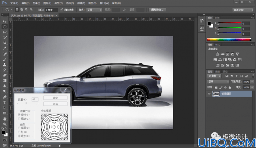
Task: Click the color spectrum ramp
Action: (x=229, y=39)
